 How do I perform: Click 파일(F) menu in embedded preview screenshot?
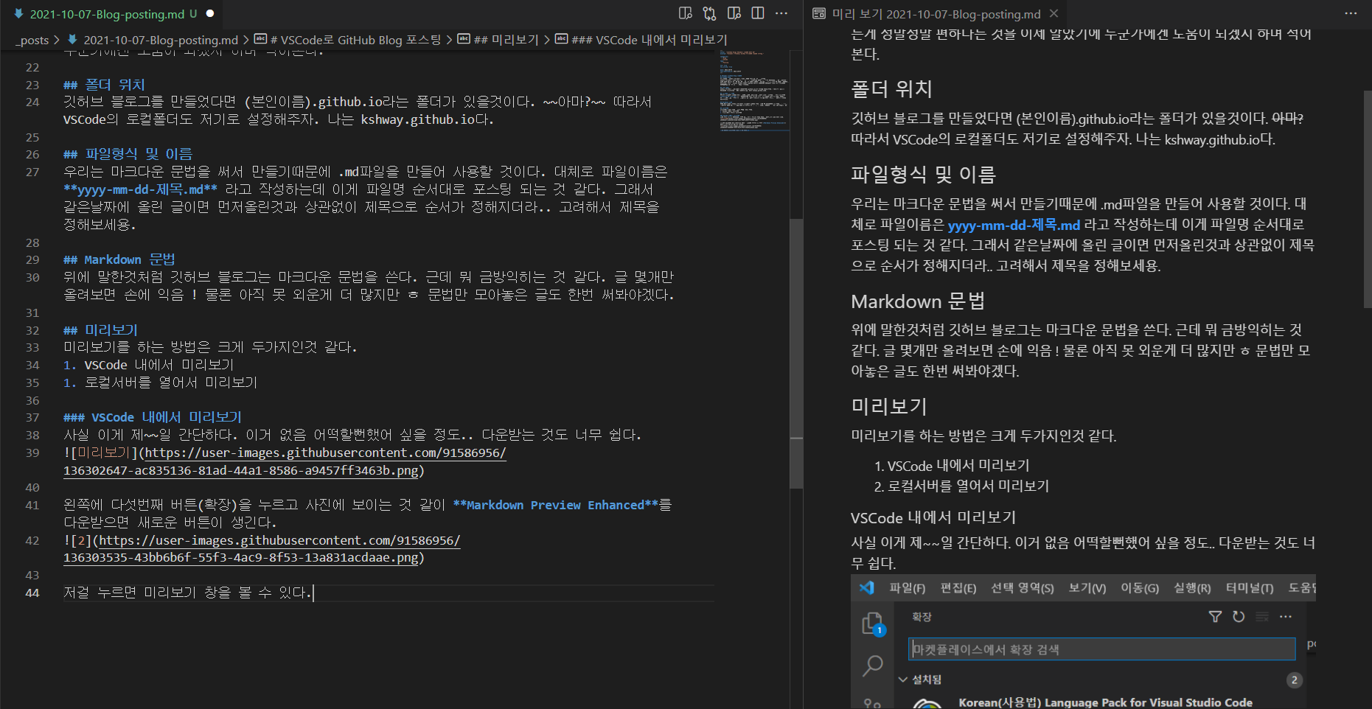click(x=907, y=588)
